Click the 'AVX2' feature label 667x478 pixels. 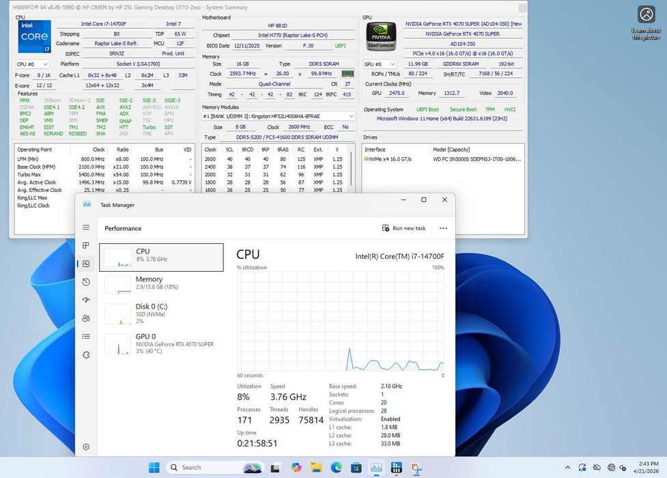click(x=125, y=107)
